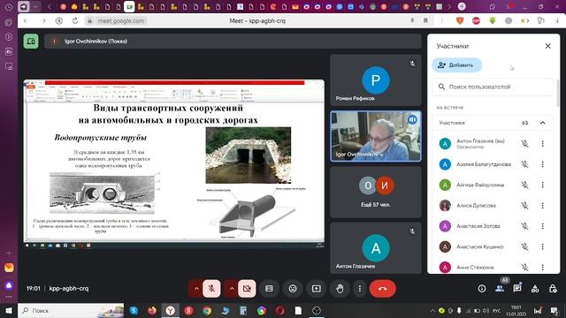Open browser sidebar history clock icon
Viewport: 566px width, 318px height.
[9, 7]
